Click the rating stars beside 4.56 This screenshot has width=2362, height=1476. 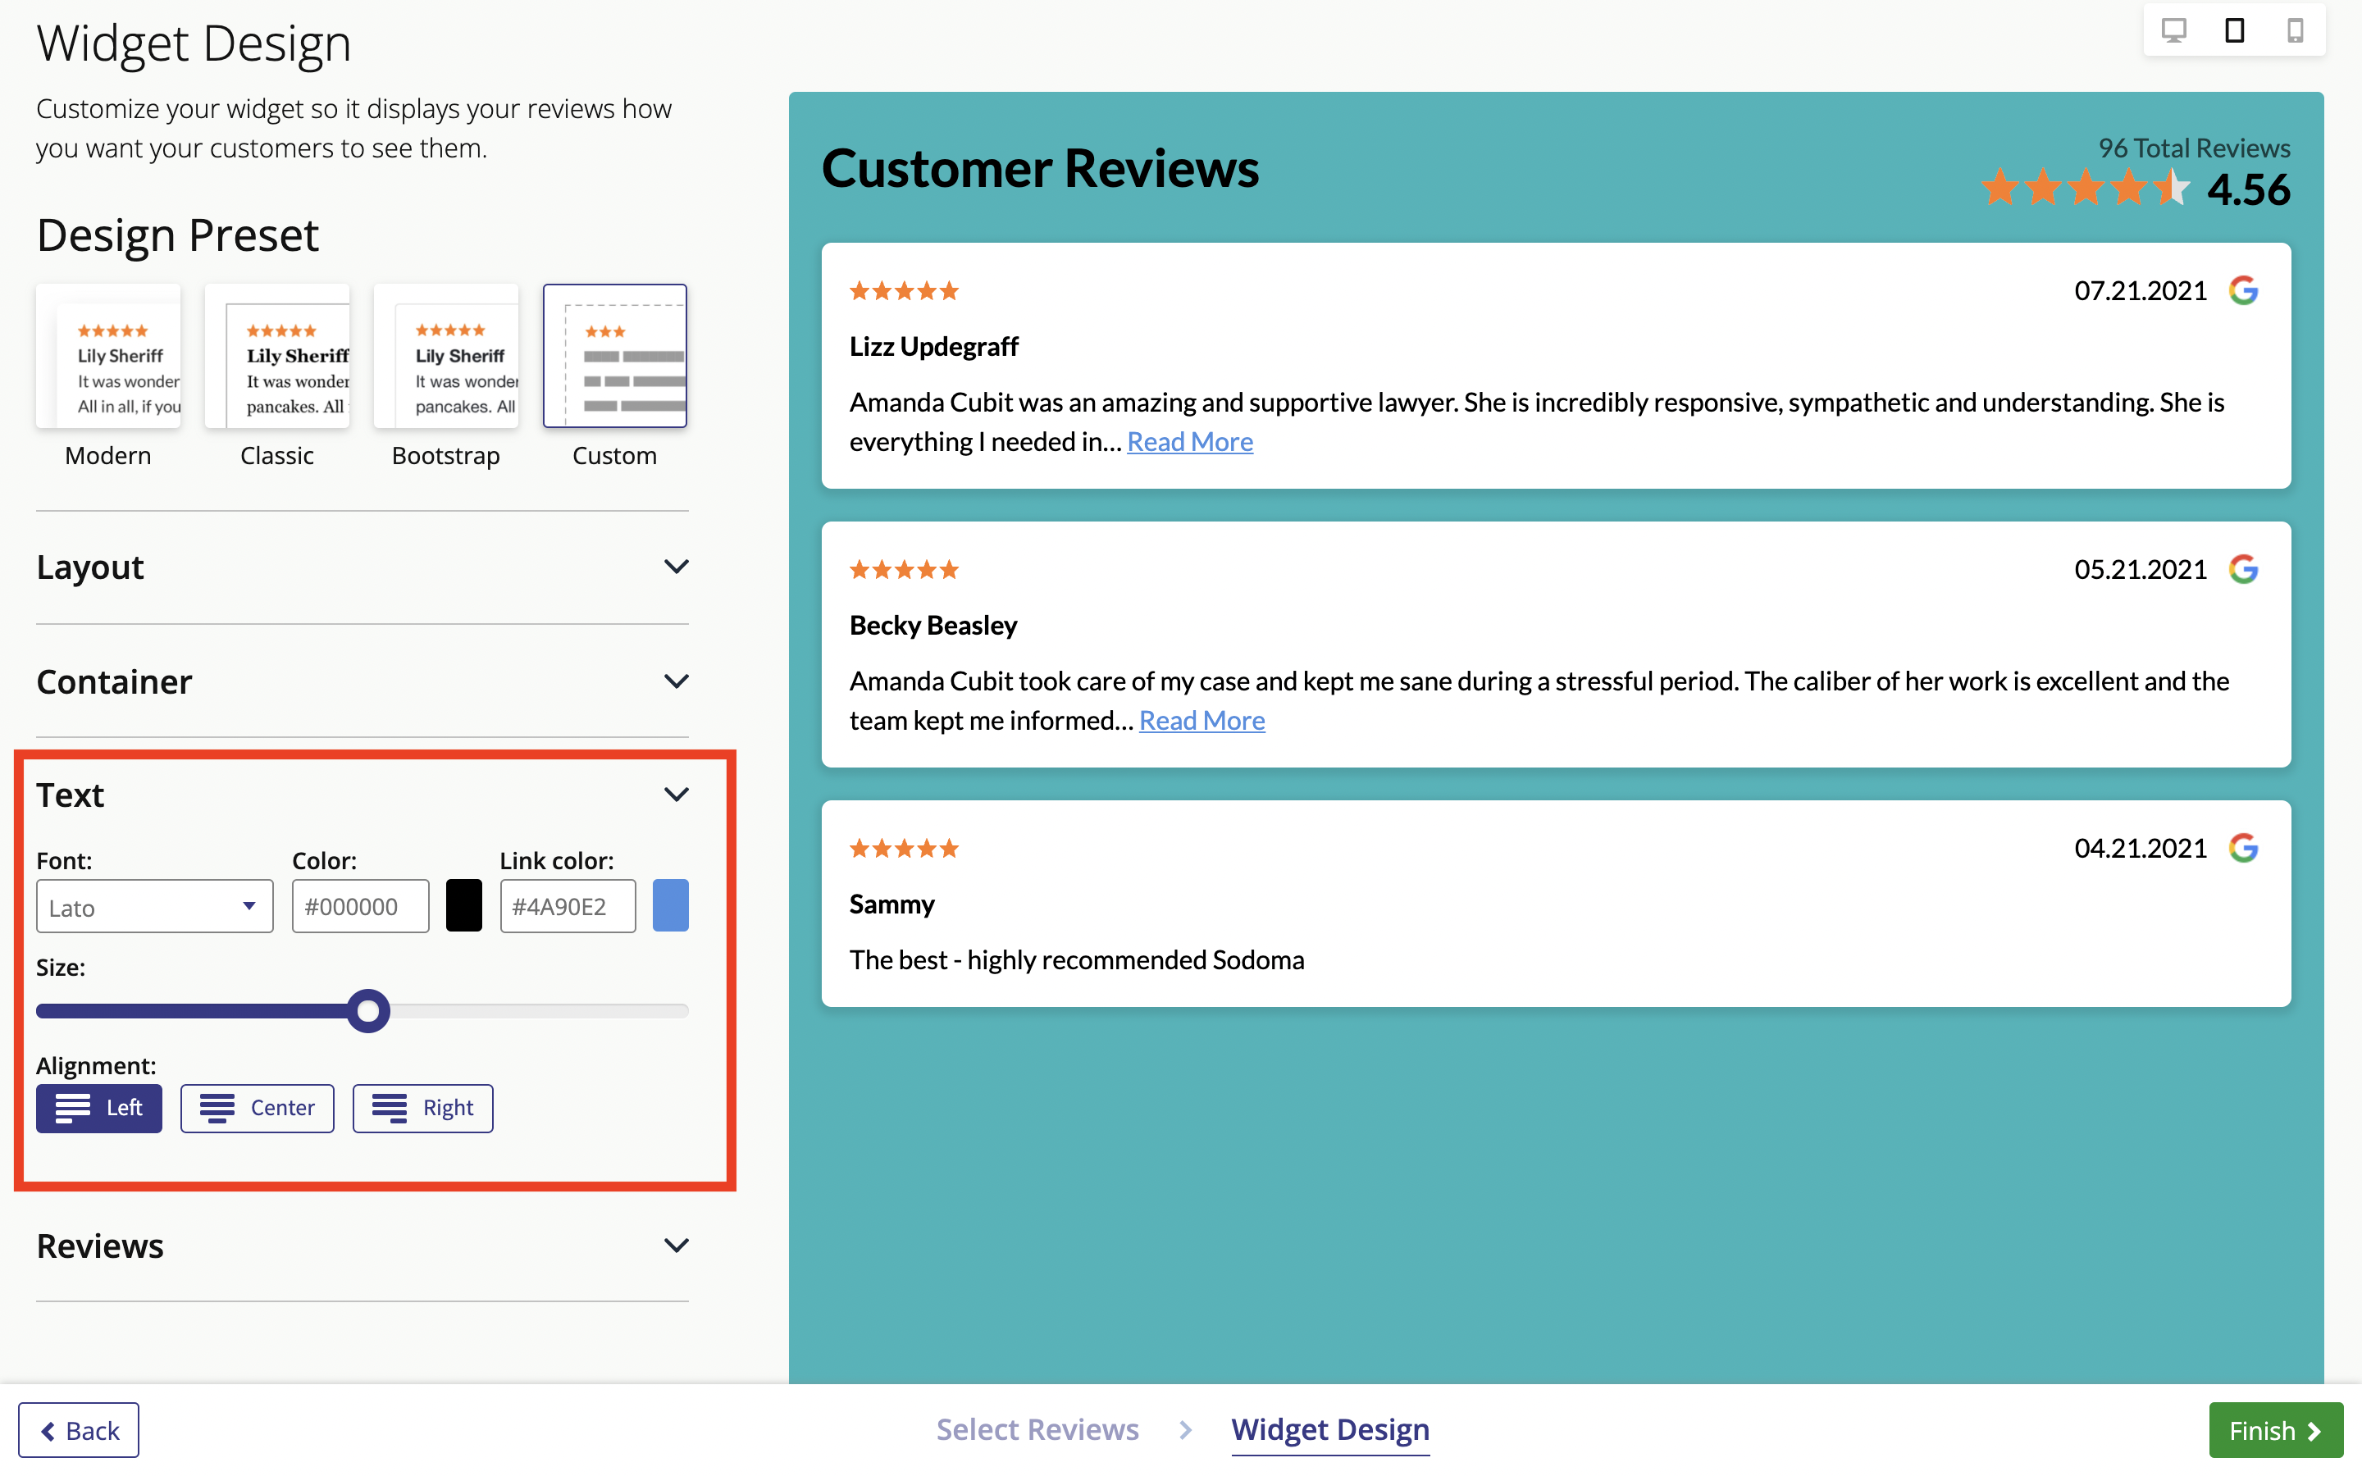(x=2085, y=188)
